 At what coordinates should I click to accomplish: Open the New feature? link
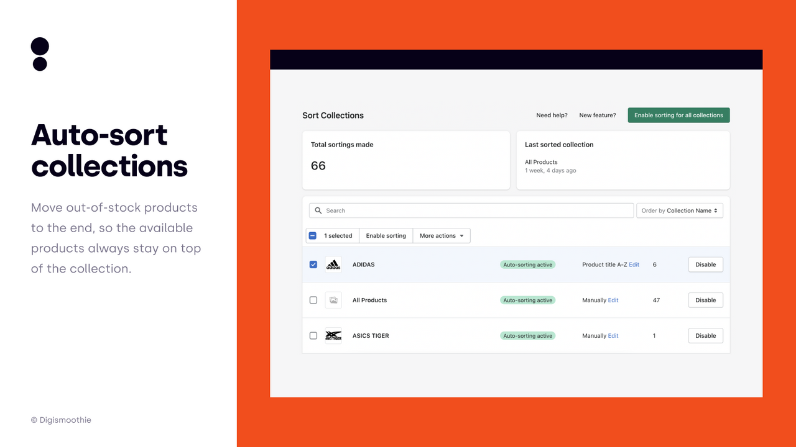click(597, 115)
